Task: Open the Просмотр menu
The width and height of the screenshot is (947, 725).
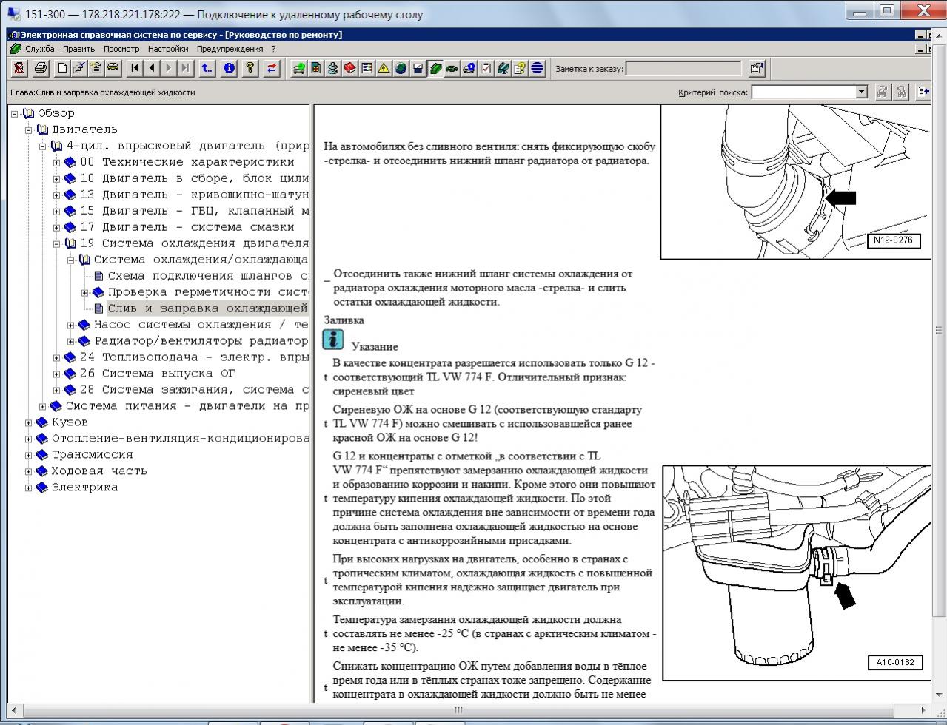Action: pyautogui.click(x=121, y=49)
